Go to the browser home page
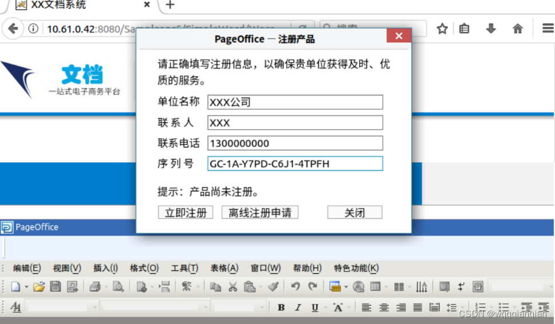Image resolution: width=555 pixels, height=324 pixels. pyautogui.click(x=517, y=29)
